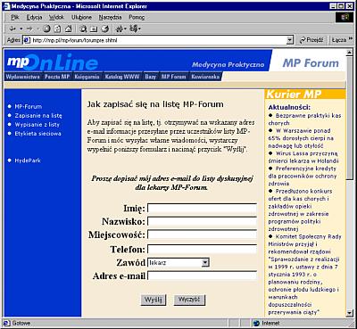
Task: Click the page scrollbar down arrow
Action: pyautogui.click(x=350, y=313)
